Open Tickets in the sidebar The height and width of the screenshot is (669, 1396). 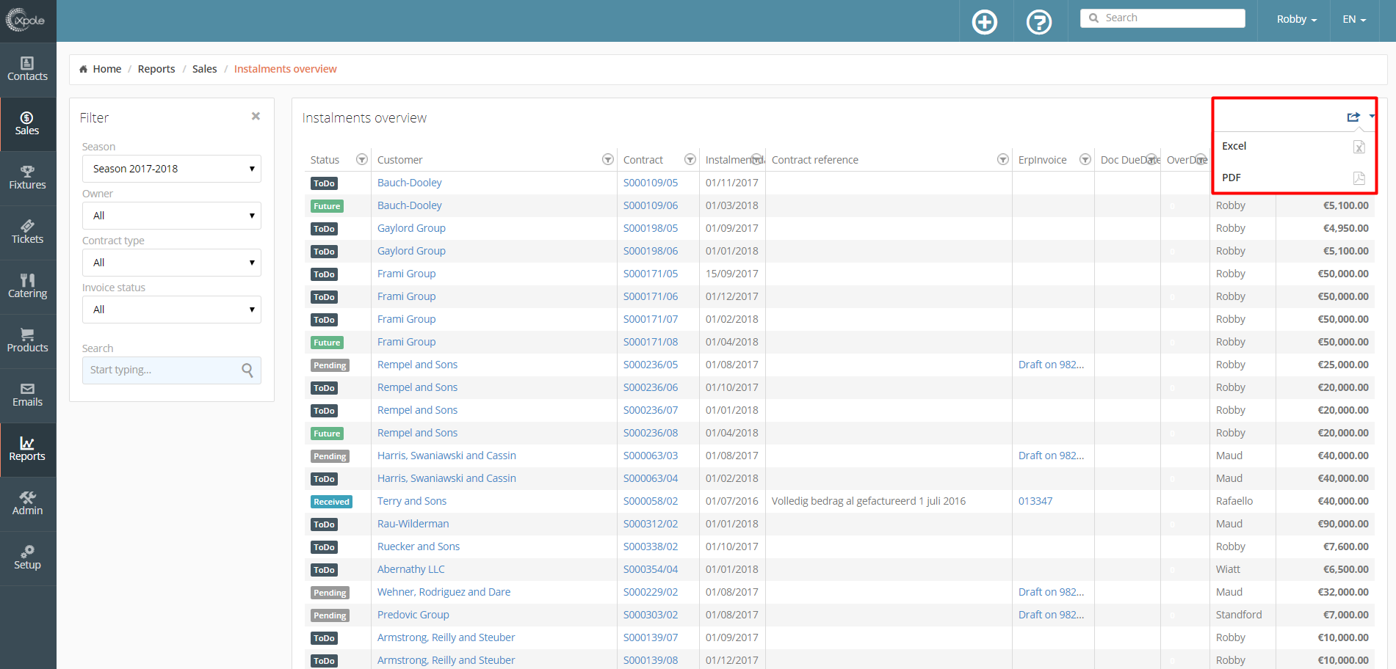[x=28, y=233]
